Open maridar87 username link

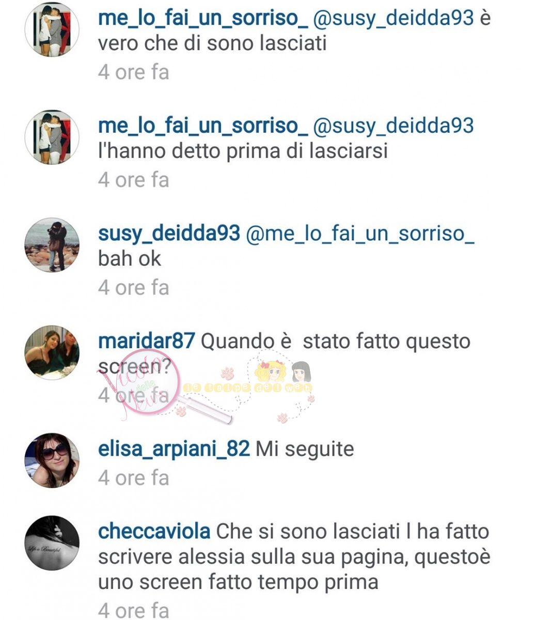[146, 341]
